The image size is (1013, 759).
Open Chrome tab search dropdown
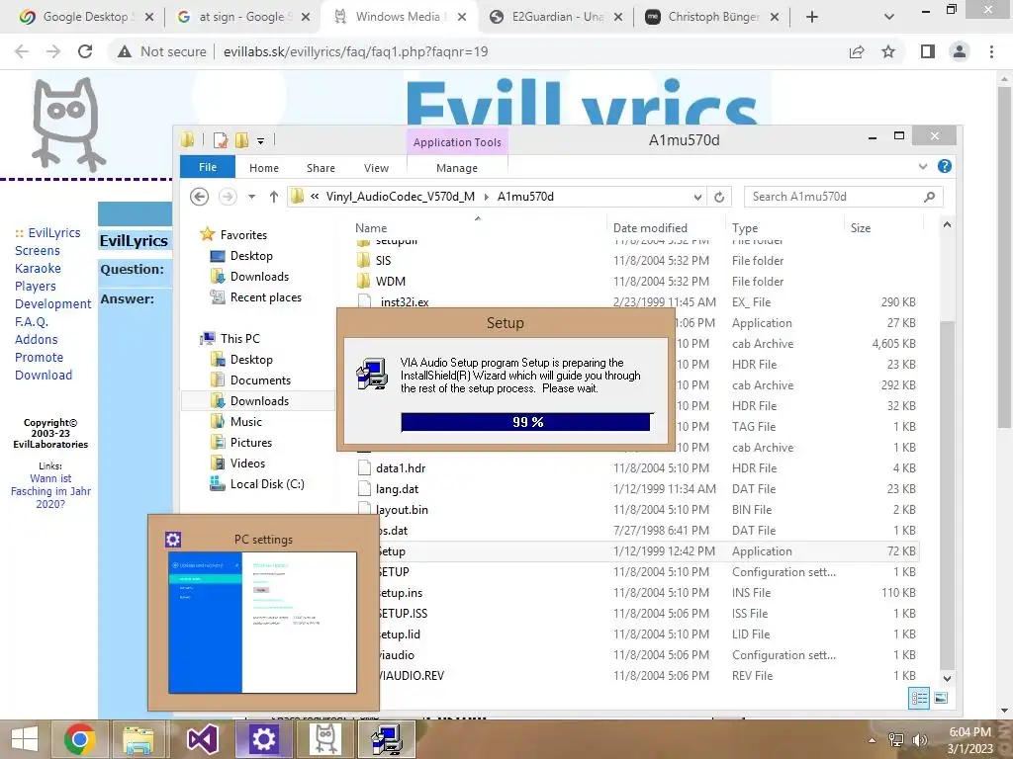click(x=889, y=17)
